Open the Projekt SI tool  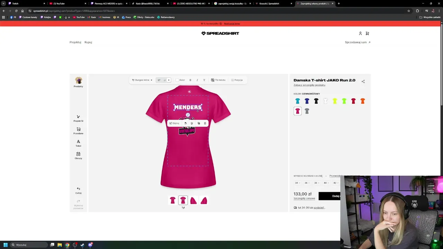point(78,119)
